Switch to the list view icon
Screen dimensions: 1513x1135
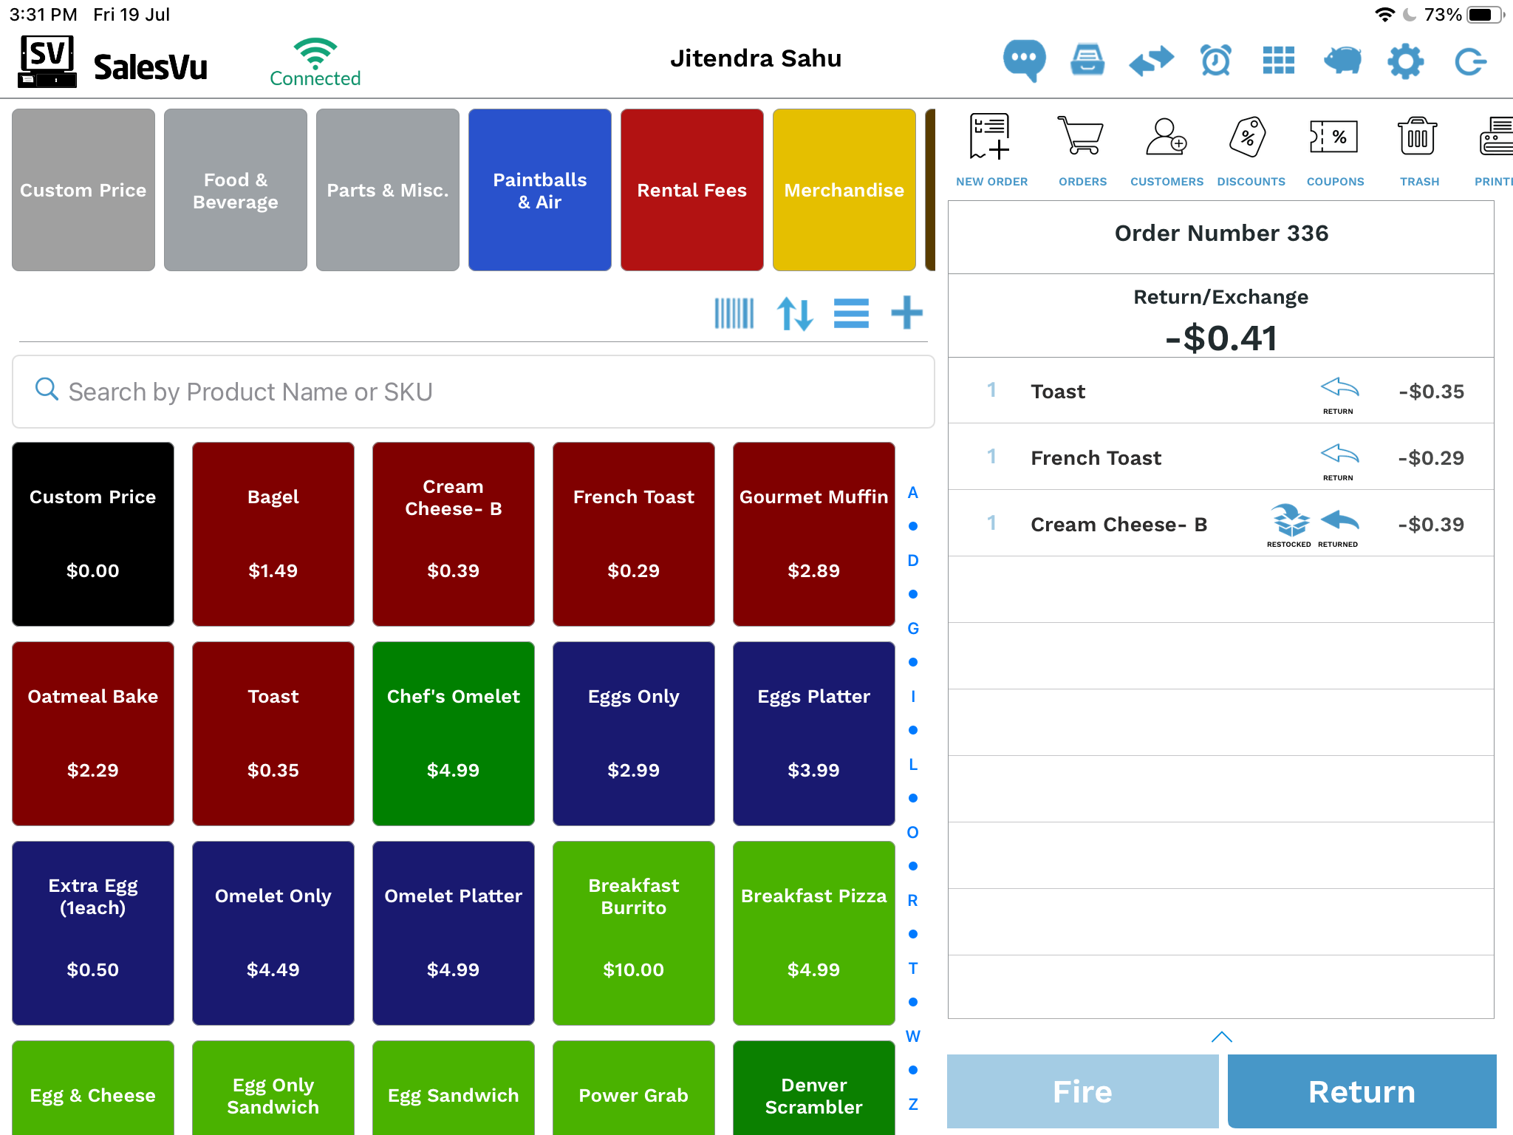coord(851,313)
